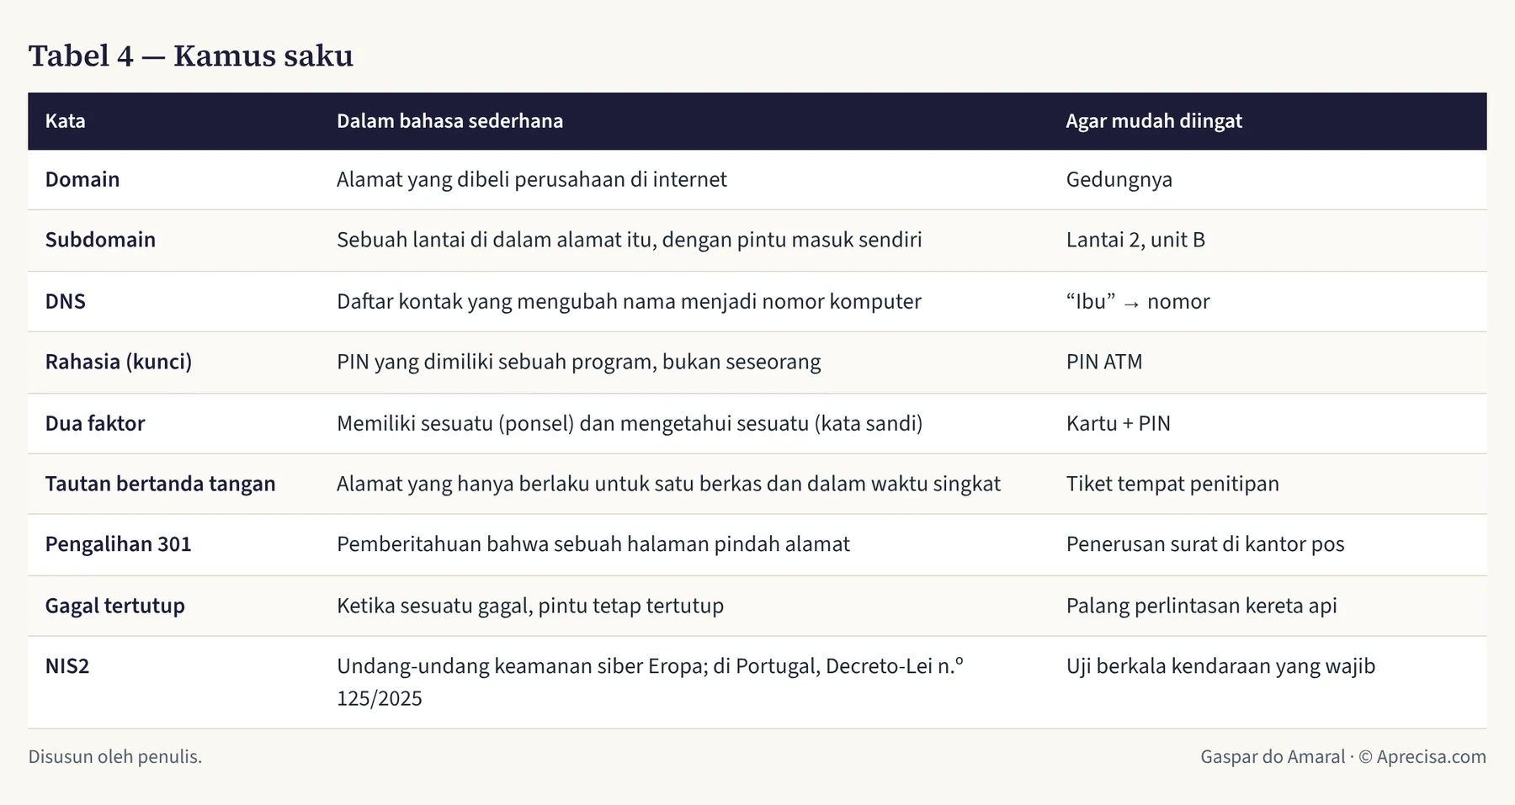The width and height of the screenshot is (1515, 805).
Task: Click the 'DNS' term cell
Action: tap(66, 301)
